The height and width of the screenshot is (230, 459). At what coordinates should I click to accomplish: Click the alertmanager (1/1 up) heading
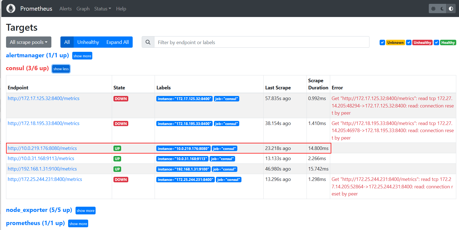tap(37, 55)
